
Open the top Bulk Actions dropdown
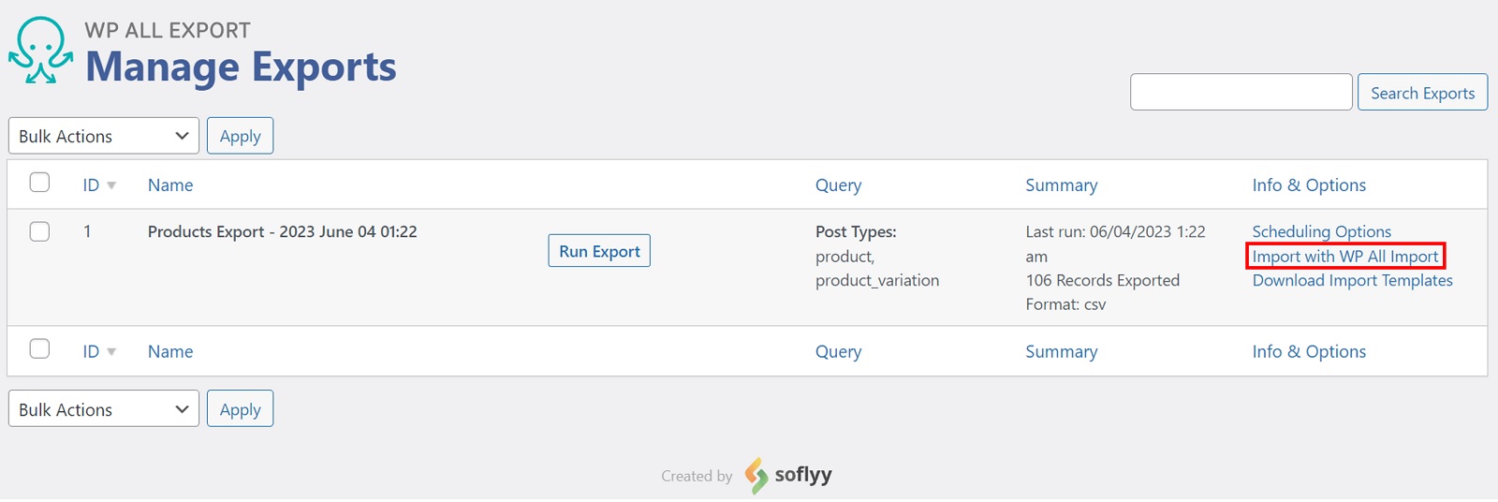103,136
